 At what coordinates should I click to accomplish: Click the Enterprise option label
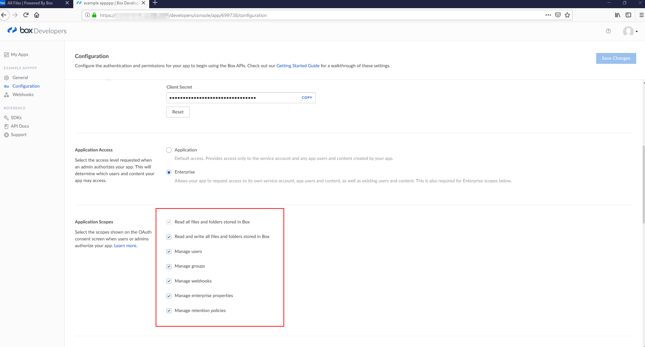tap(185, 172)
